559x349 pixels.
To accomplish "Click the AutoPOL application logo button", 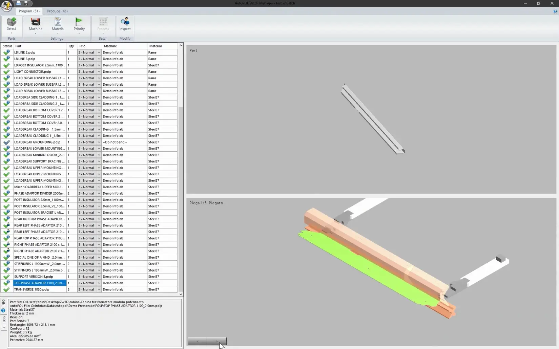I will 7,7.
